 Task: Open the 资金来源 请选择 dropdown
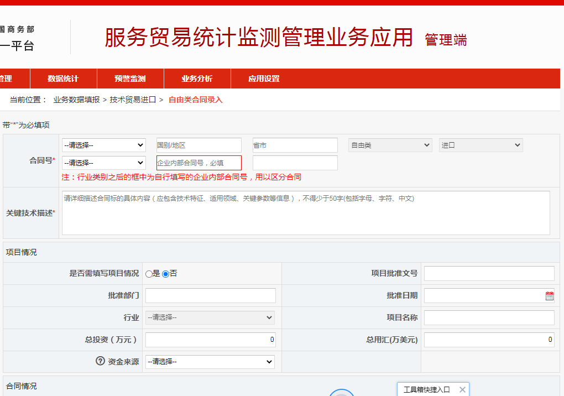coord(210,362)
